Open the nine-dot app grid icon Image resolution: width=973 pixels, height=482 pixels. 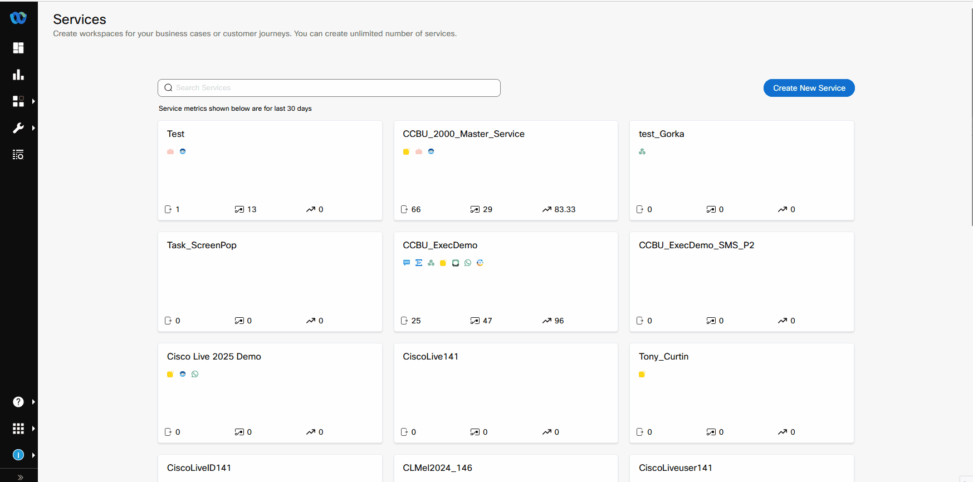(x=18, y=429)
